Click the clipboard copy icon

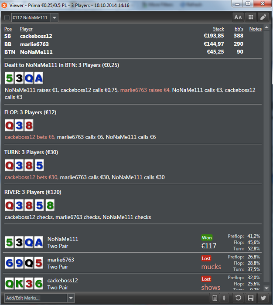pos(215,298)
